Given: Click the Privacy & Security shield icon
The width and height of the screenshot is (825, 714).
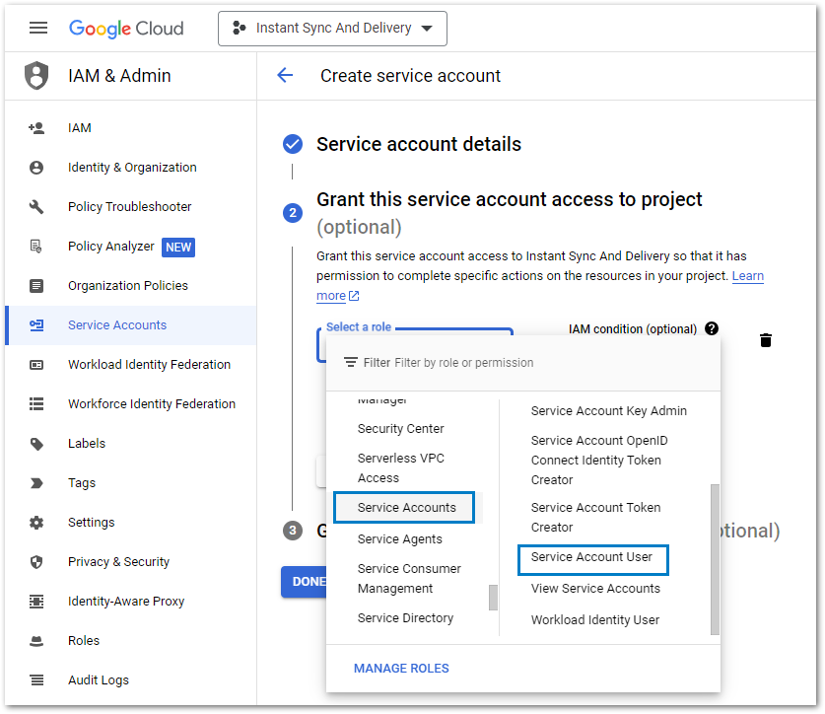Looking at the screenshot, I should pos(36,562).
